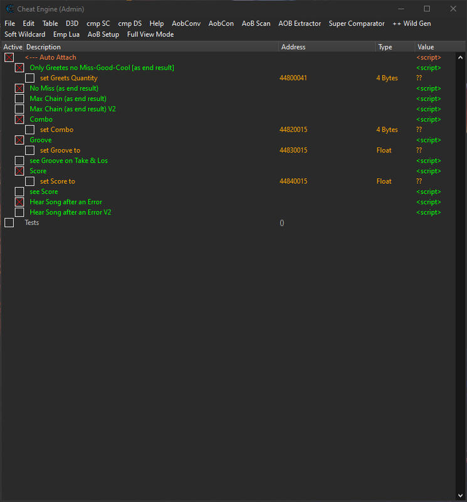Maximize the Cheat Engine window
467x502 pixels.
tap(427, 9)
